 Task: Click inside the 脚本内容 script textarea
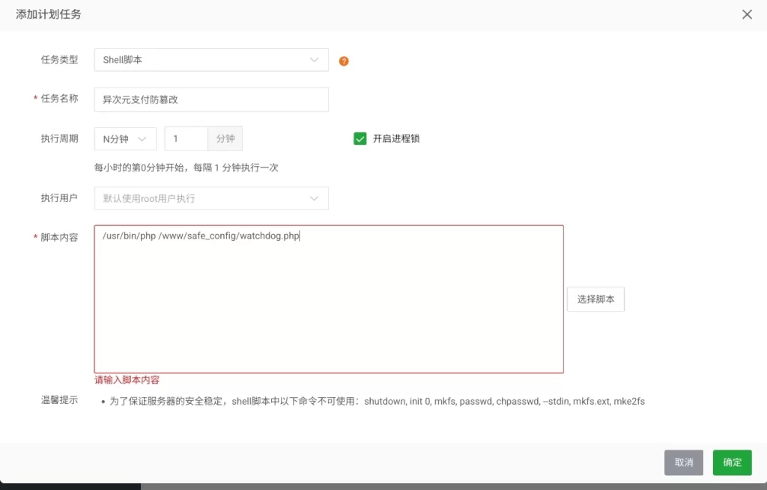(x=329, y=299)
